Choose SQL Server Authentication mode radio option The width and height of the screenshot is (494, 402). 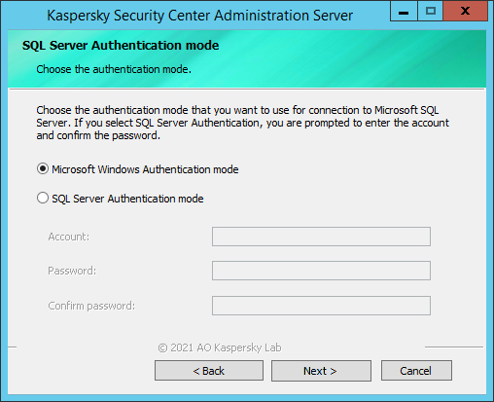point(43,198)
